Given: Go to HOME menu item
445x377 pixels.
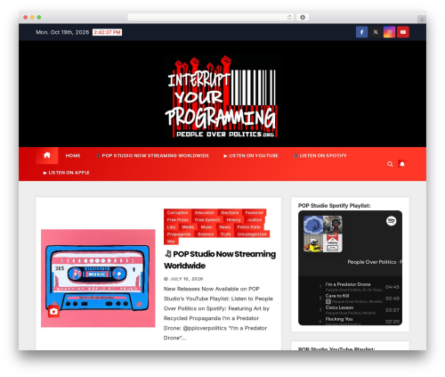Looking at the screenshot, I should [x=73, y=155].
